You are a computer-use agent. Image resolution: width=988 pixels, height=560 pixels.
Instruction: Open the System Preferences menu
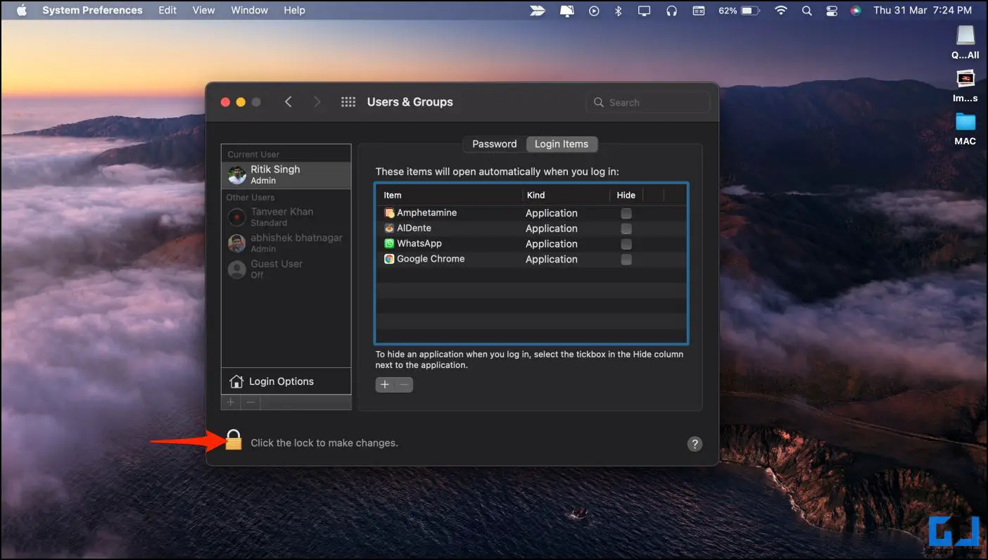pos(92,11)
